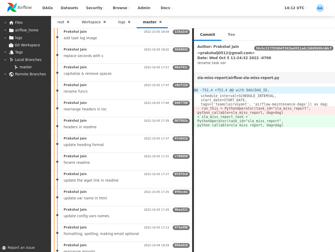This screenshot has height=252, width=335.
Task: Collapse the Local Branches section
Action: point(5,60)
